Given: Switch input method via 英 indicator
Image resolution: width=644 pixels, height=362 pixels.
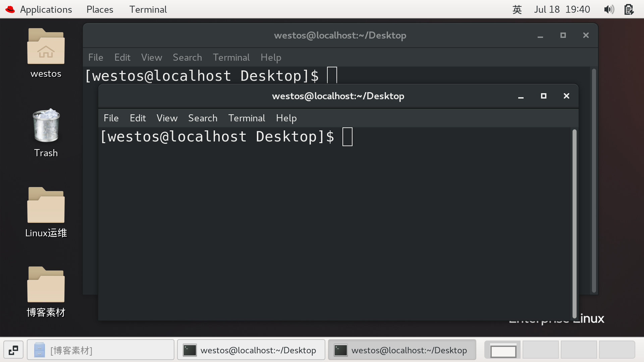Looking at the screenshot, I should [x=517, y=9].
